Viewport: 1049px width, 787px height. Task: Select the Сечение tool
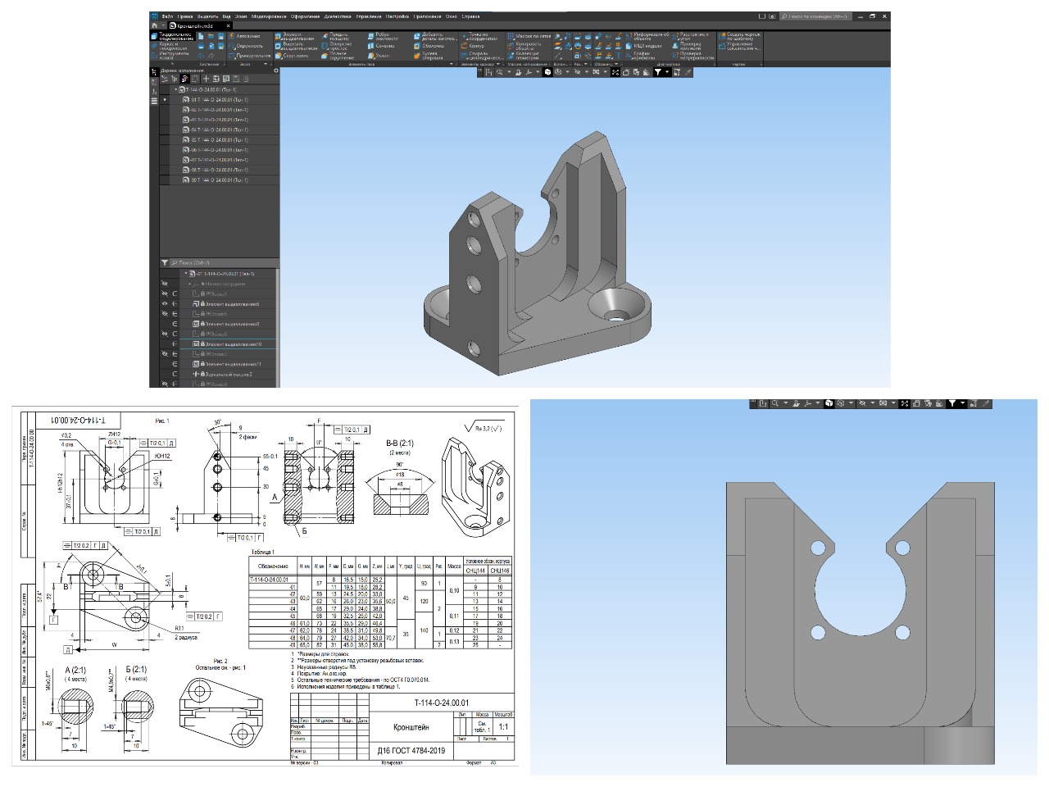(x=382, y=46)
